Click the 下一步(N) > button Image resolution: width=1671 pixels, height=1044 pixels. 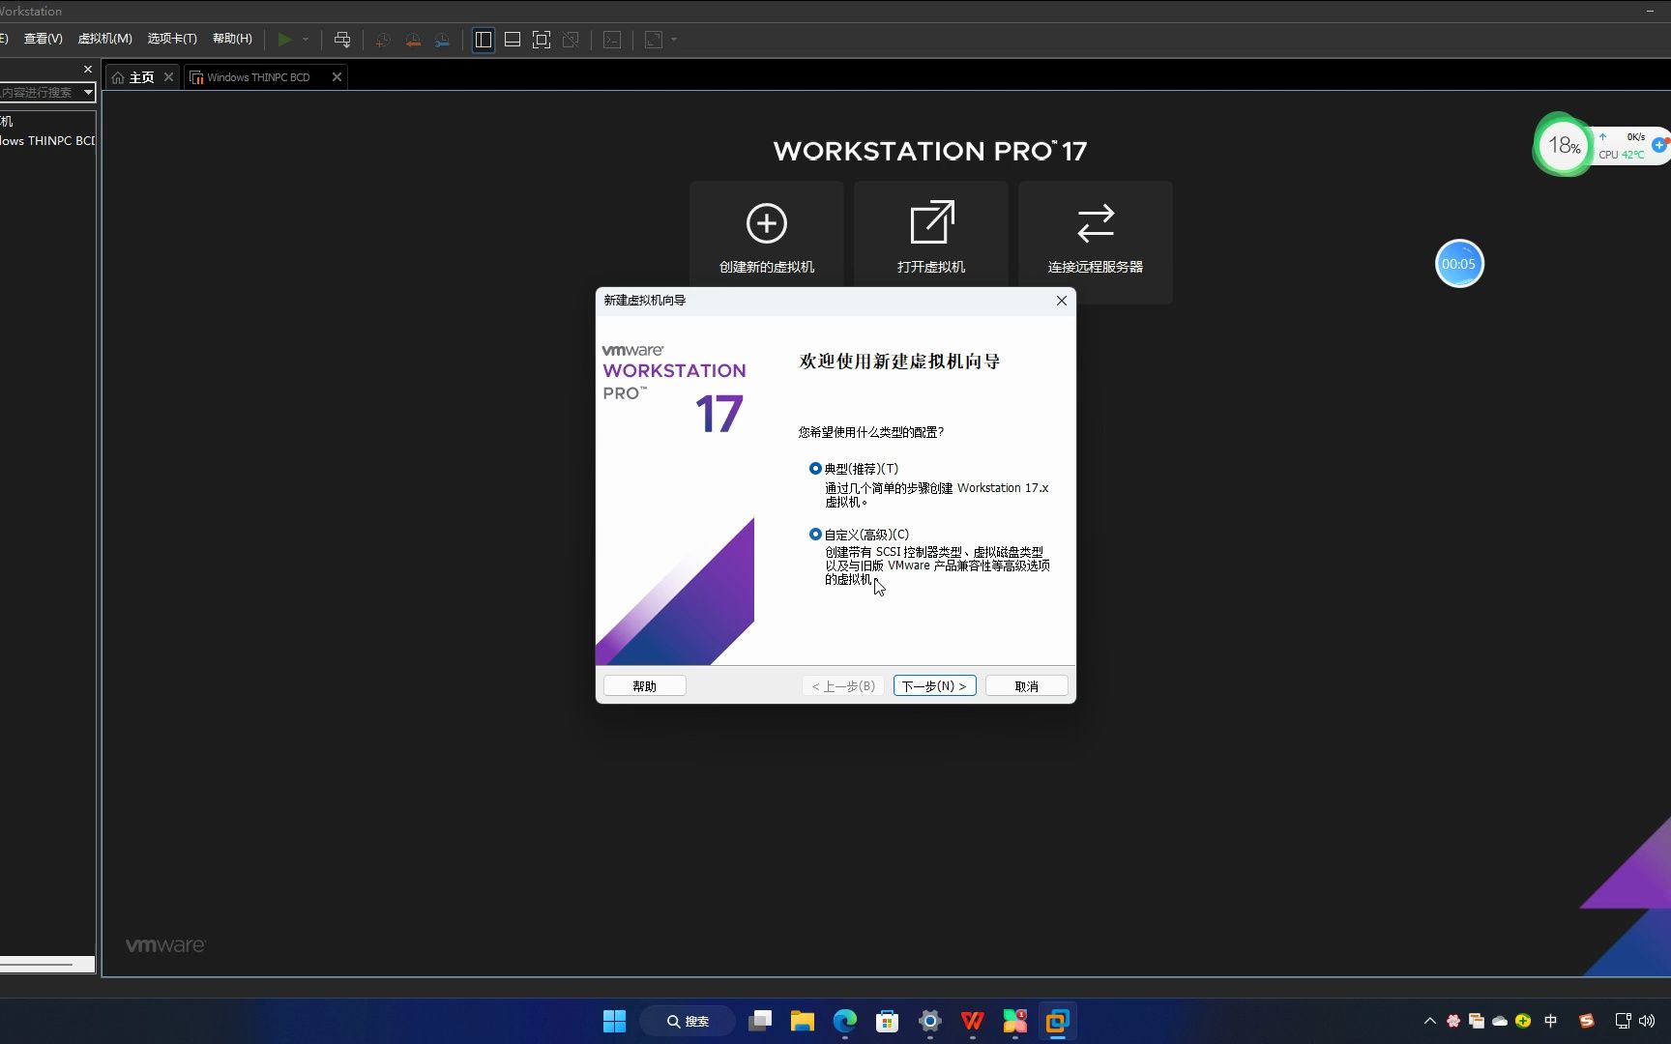coord(934,686)
